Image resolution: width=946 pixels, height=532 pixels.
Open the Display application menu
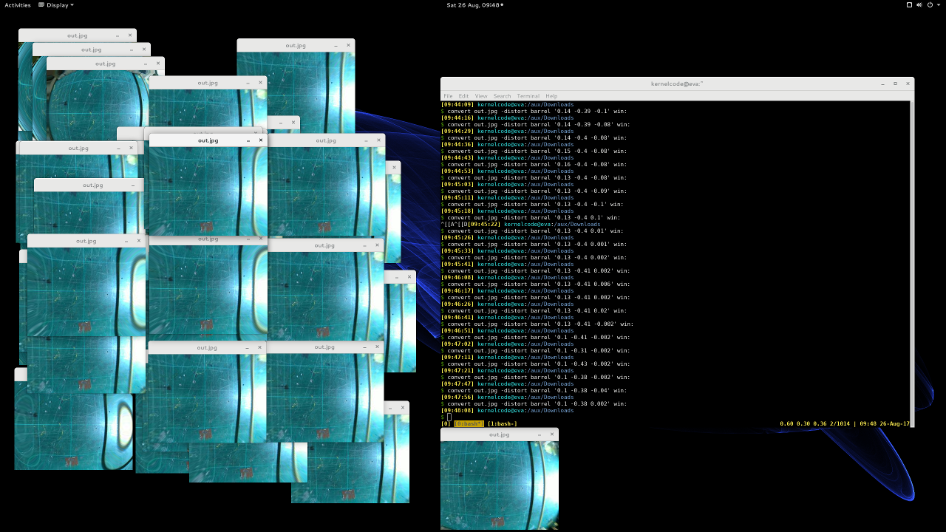pos(56,5)
